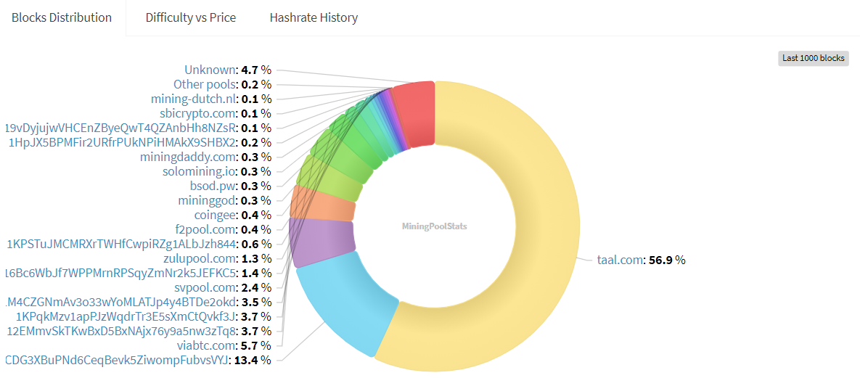
Task: Select the purple viabtc.com donut segment
Action: [x=322, y=242]
